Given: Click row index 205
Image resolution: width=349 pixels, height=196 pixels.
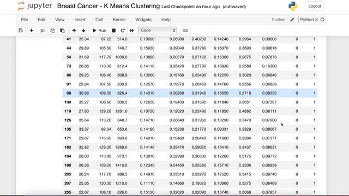Looking at the screenshot, I should coord(68,174).
